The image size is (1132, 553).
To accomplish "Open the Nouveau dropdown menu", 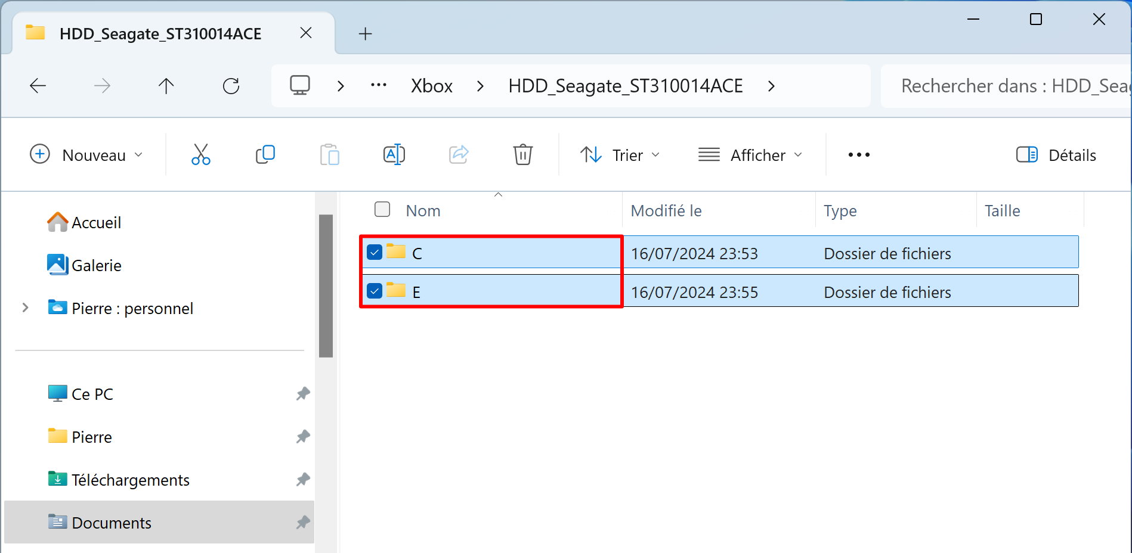I will pos(86,155).
